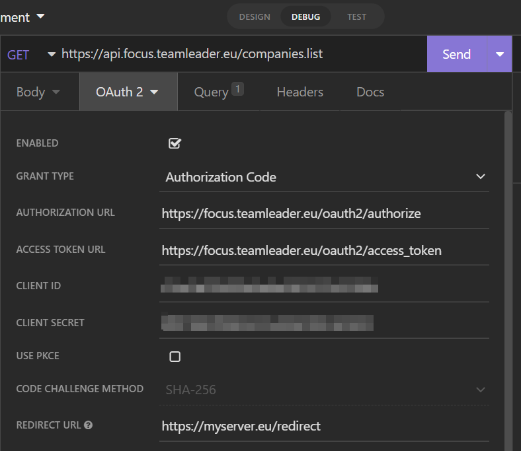The height and width of the screenshot is (451, 521).
Task: Click the Client ID field
Action: pyautogui.click(x=324, y=286)
